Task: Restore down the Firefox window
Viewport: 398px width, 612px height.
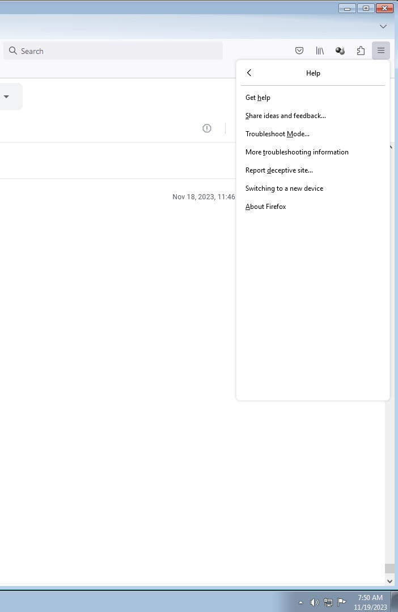Action: [x=366, y=8]
